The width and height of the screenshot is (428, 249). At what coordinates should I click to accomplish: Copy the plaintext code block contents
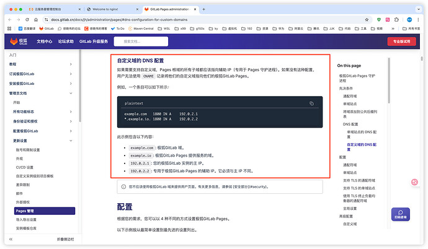(311, 103)
